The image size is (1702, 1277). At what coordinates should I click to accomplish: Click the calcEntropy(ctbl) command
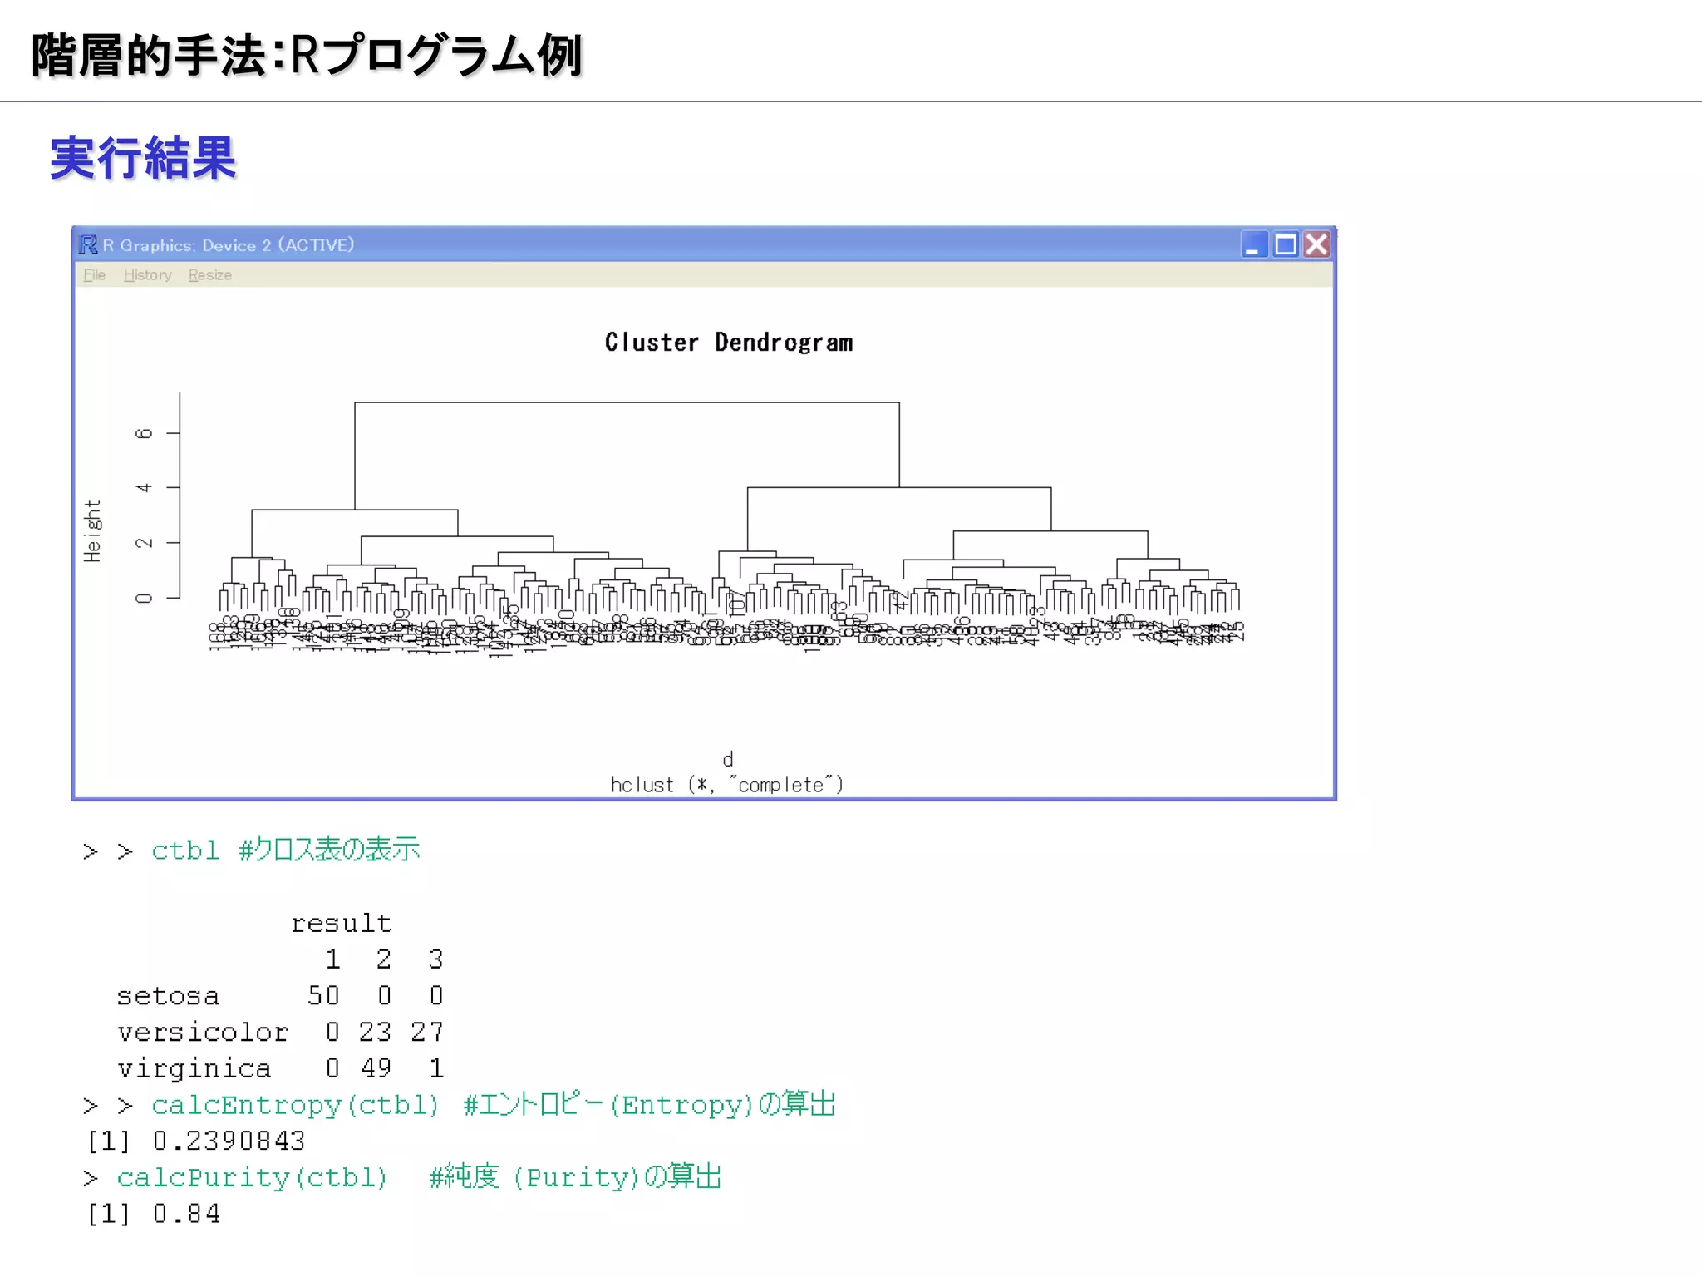pos(295,1105)
